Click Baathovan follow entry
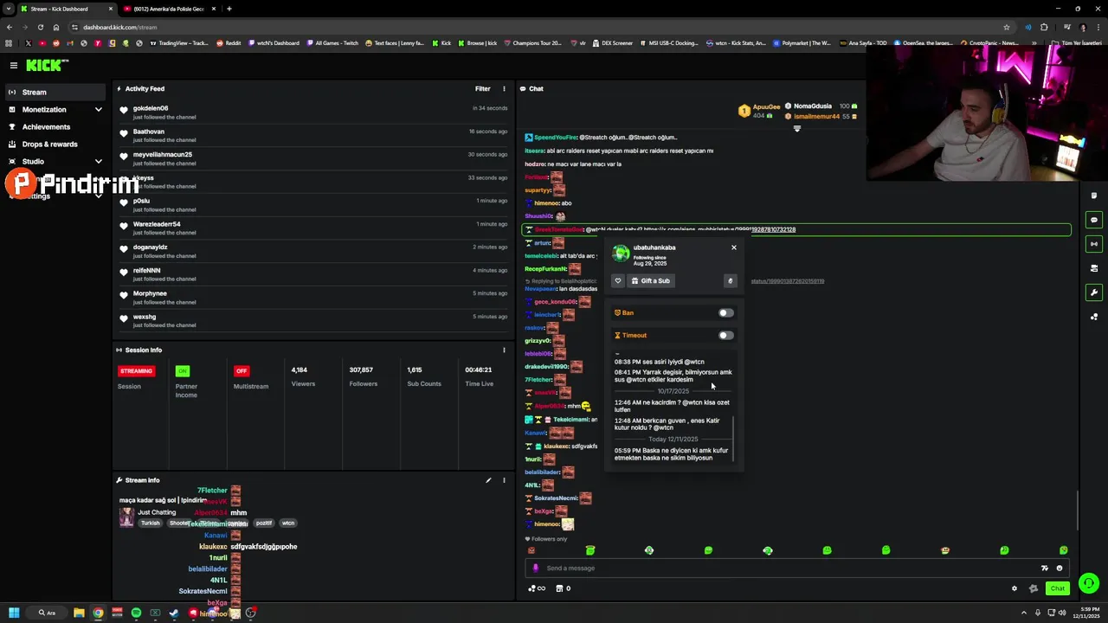Image resolution: width=1108 pixels, height=623 pixels. [313, 135]
